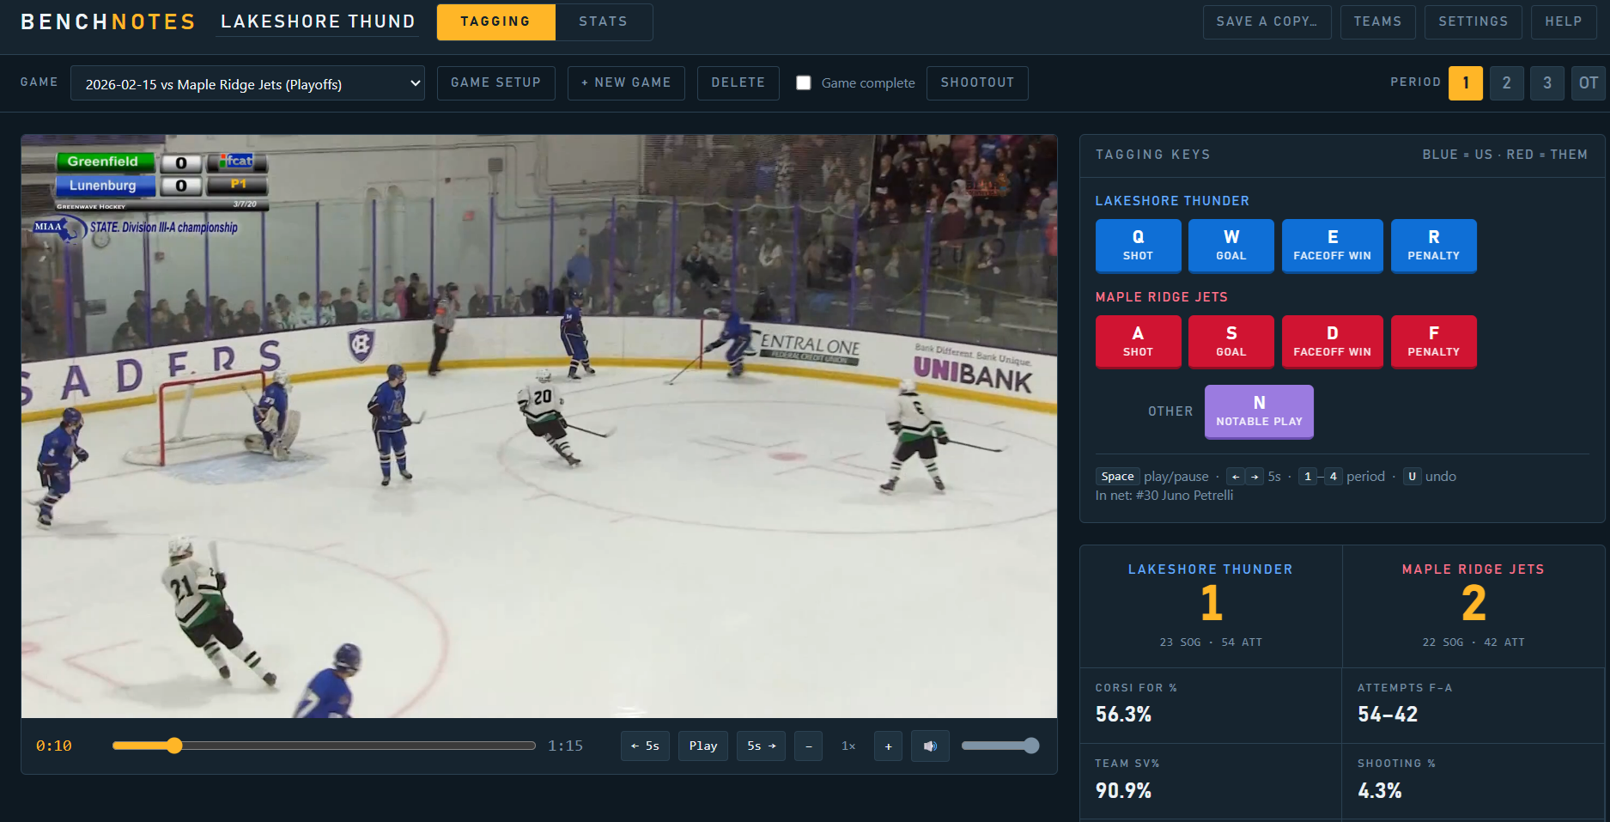Tag a Lakeshore Thunder penalty with R
The height and width of the screenshot is (822, 1610).
tap(1433, 246)
